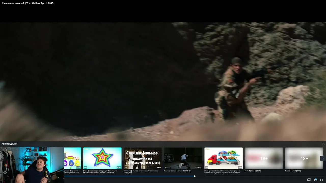326x183 pixels.
Task: Open the '6 лучших фильмов' video thumbnail
Action: 143,158
